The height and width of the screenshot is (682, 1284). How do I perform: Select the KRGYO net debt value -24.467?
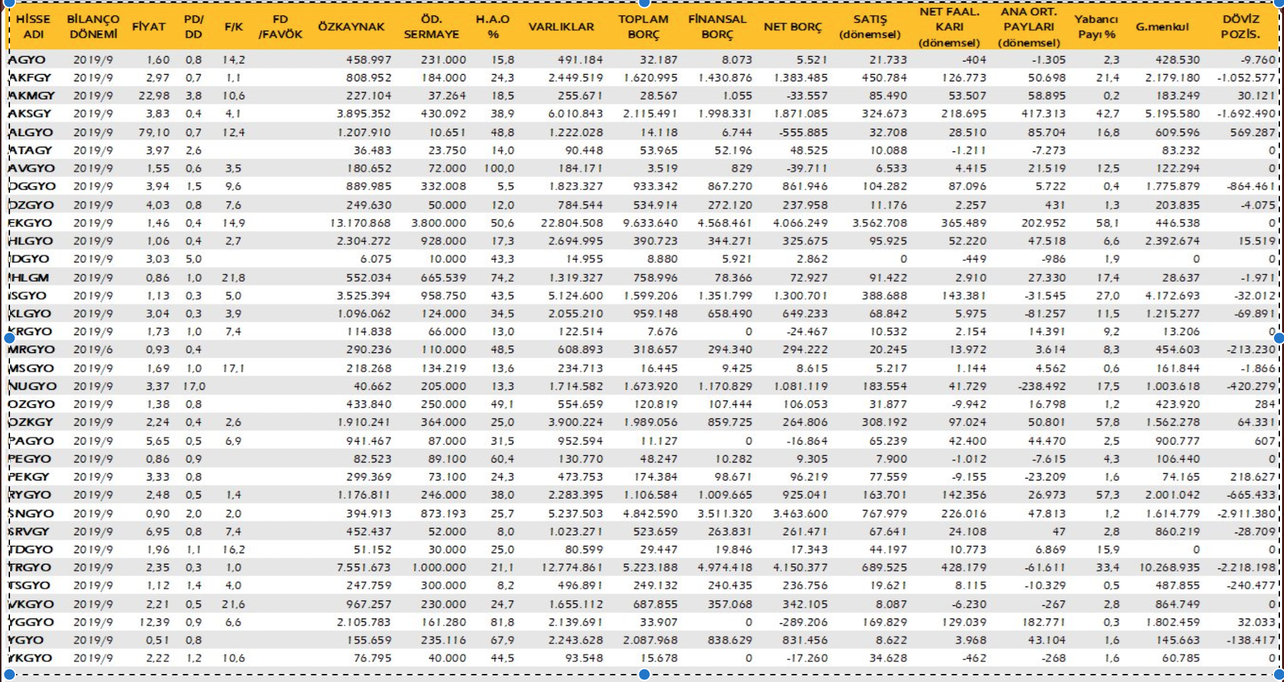click(808, 332)
